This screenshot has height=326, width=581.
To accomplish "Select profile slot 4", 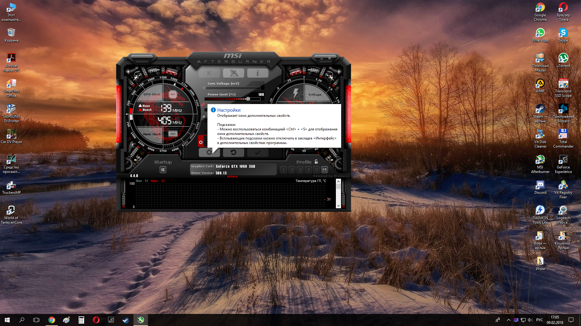I will 308,170.
